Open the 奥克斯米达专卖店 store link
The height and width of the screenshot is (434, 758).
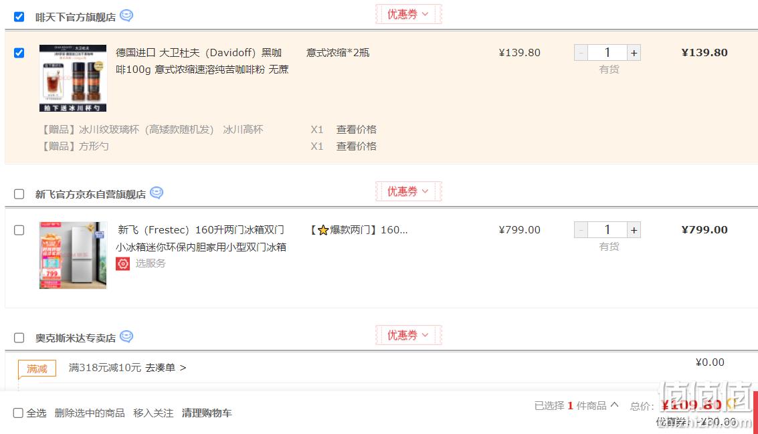coord(76,338)
